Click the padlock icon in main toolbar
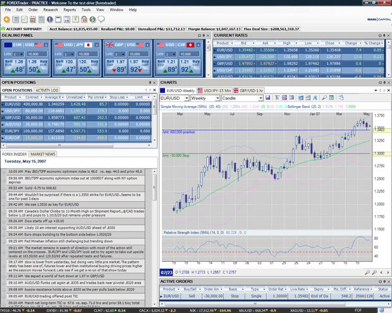Image resolution: width=392 pixels, height=313 pixels. tap(84, 19)
